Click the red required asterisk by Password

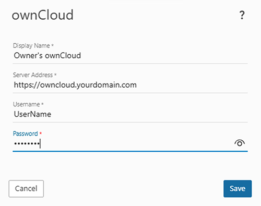coord(41,133)
